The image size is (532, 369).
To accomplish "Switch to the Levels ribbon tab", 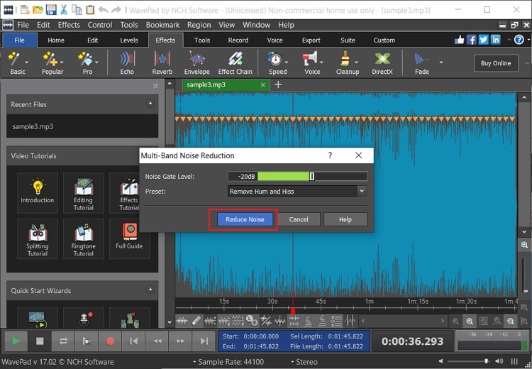I will (x=129, y=40).
